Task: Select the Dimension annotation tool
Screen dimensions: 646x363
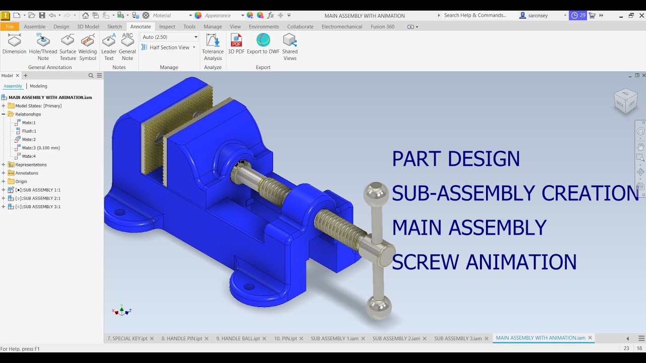Action: (14, 44)
